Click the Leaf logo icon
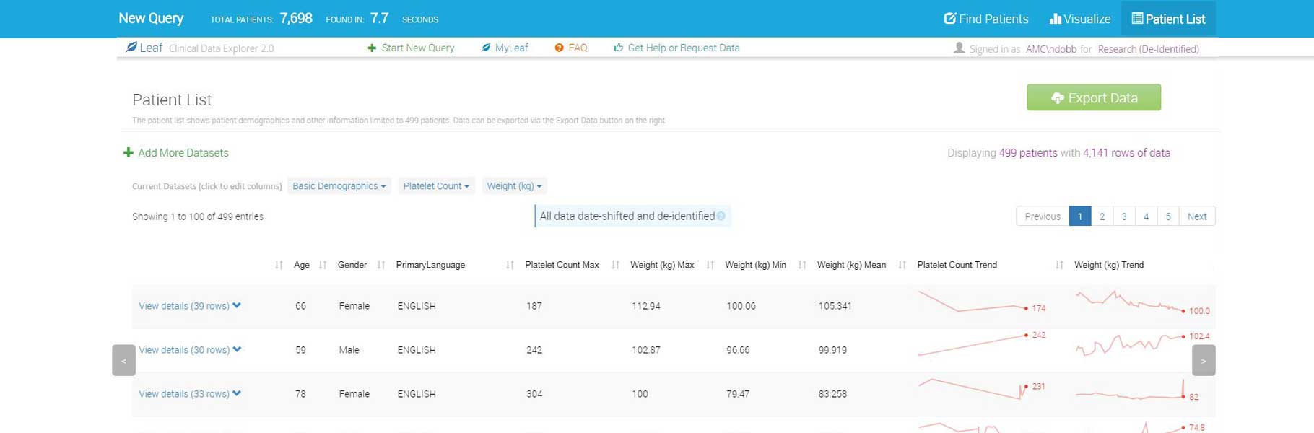 pyautogui.click(x=131, y=48)
